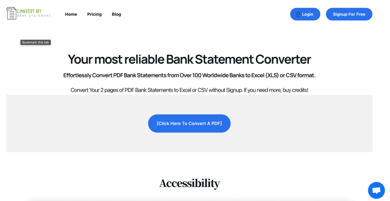
Task: Click the lock icon inside Login button
Action: tap(298, 14)
